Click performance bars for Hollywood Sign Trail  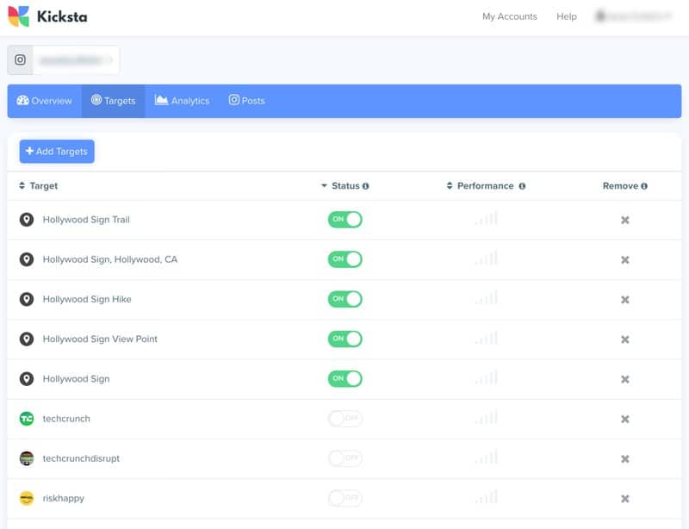[487, 218]
